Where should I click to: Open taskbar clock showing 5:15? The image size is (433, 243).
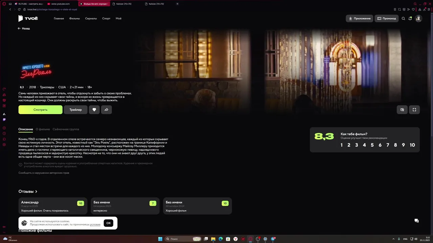[425, 239]
